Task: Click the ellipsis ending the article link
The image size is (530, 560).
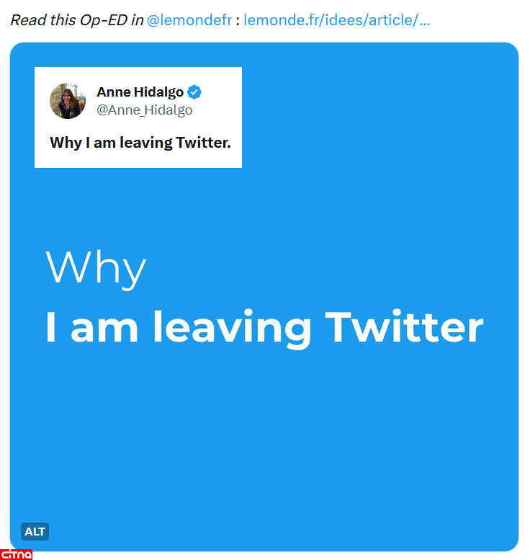Action: pyautogui.click(x=424, y=21)
